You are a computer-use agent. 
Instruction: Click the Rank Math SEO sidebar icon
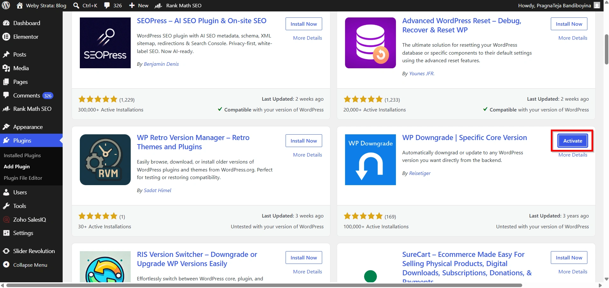[6, 109]
